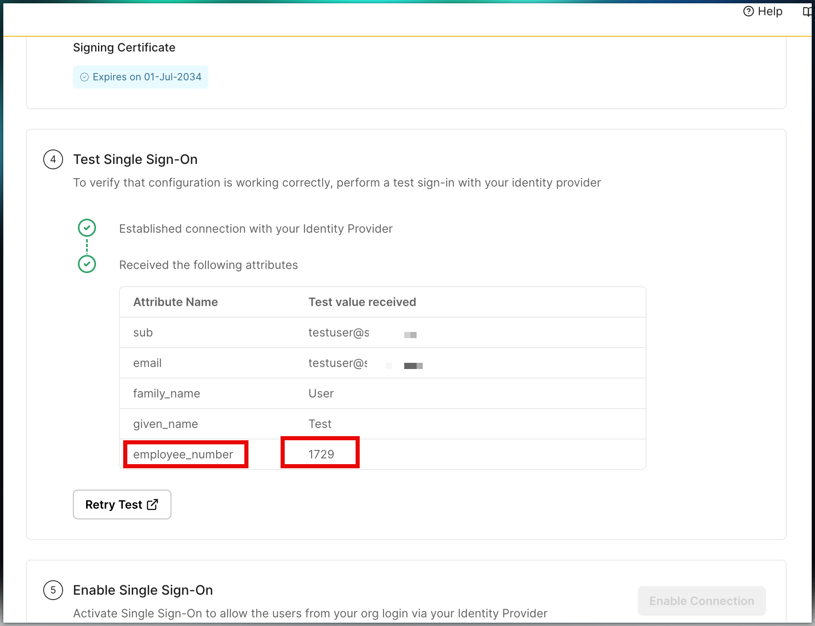Click the Test value received column header
815x626 pixels.
click(362, 302)
